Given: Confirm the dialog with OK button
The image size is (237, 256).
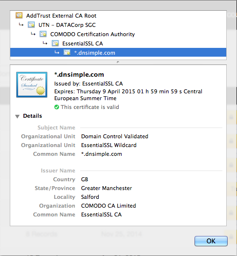Looking at the screenshot, I should [x=211, y=241].
